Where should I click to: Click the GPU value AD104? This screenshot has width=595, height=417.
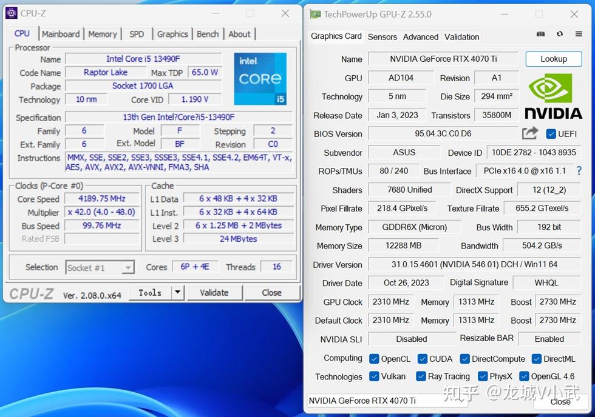click(x=401, y=78)
